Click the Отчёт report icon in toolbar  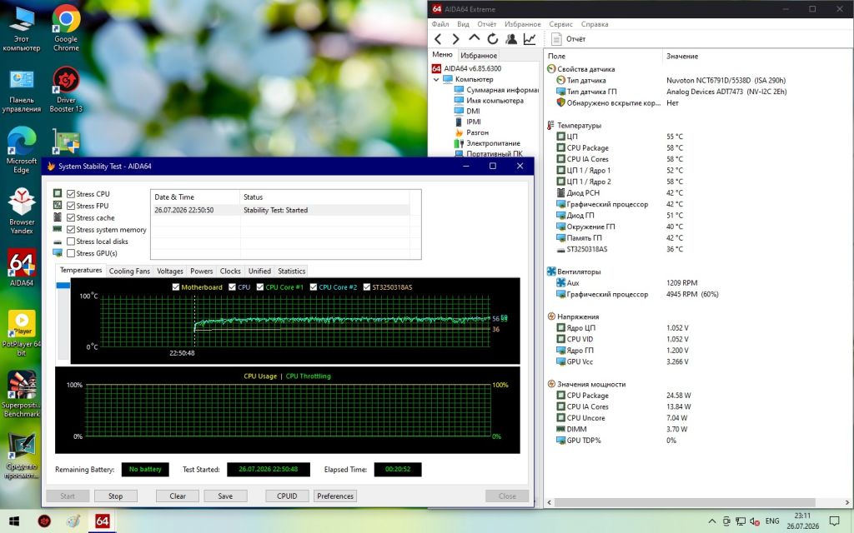click(x=556, y=38)
